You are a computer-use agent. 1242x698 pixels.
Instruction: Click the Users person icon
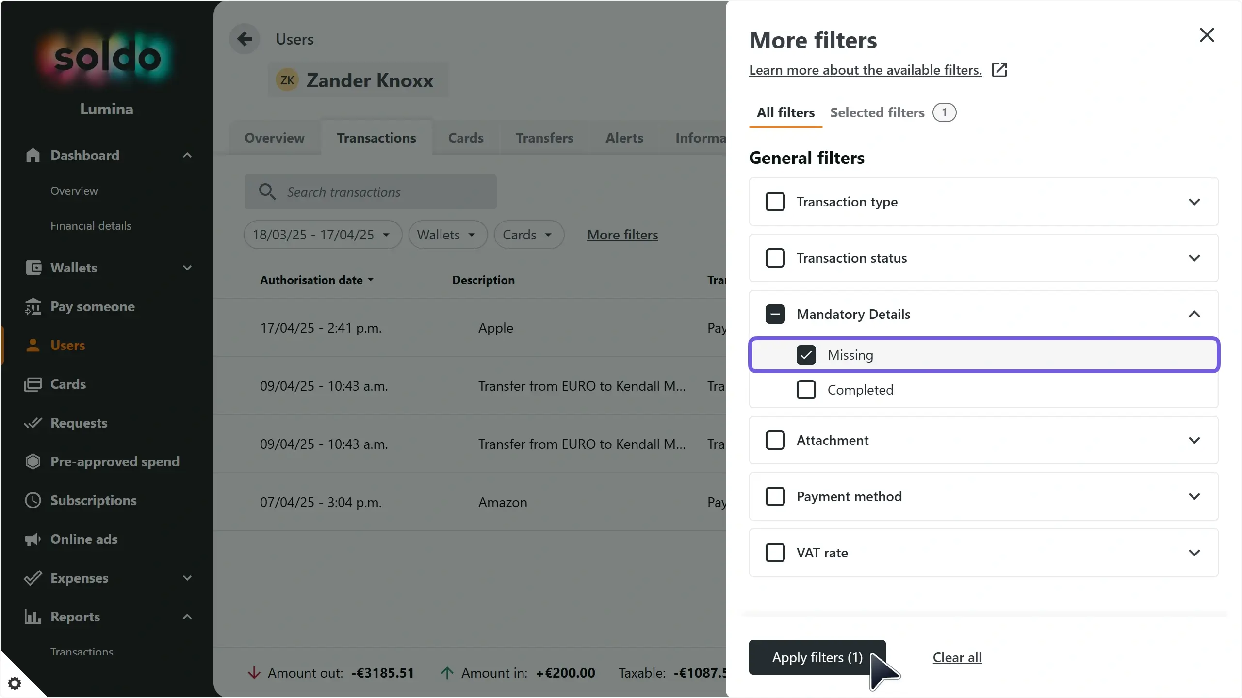(33, 345)
